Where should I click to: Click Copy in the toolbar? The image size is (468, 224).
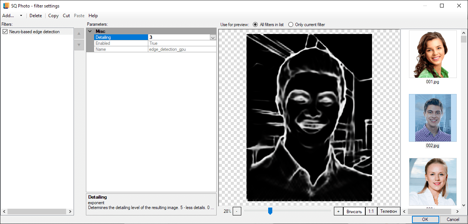coord(53,16)
